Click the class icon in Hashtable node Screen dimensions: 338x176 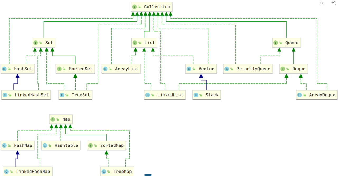click(x=45, y=146)
